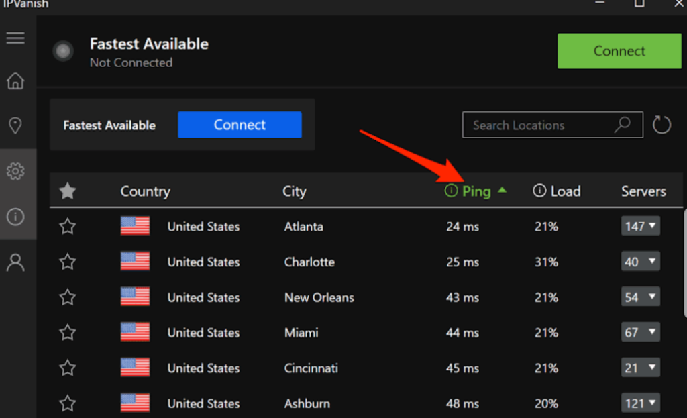
Task: Favorite the Charlotte server
Action: pos(68,262)
